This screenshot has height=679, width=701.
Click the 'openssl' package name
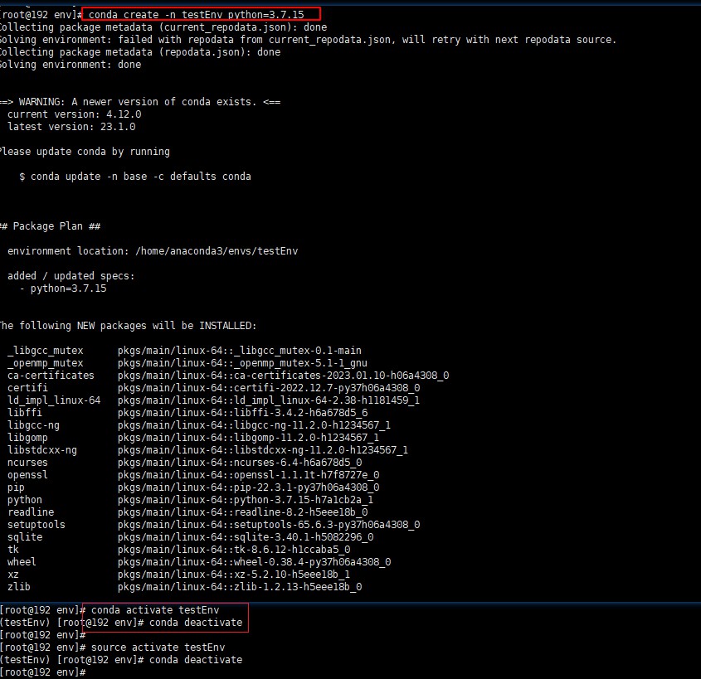tap(27, 475)
